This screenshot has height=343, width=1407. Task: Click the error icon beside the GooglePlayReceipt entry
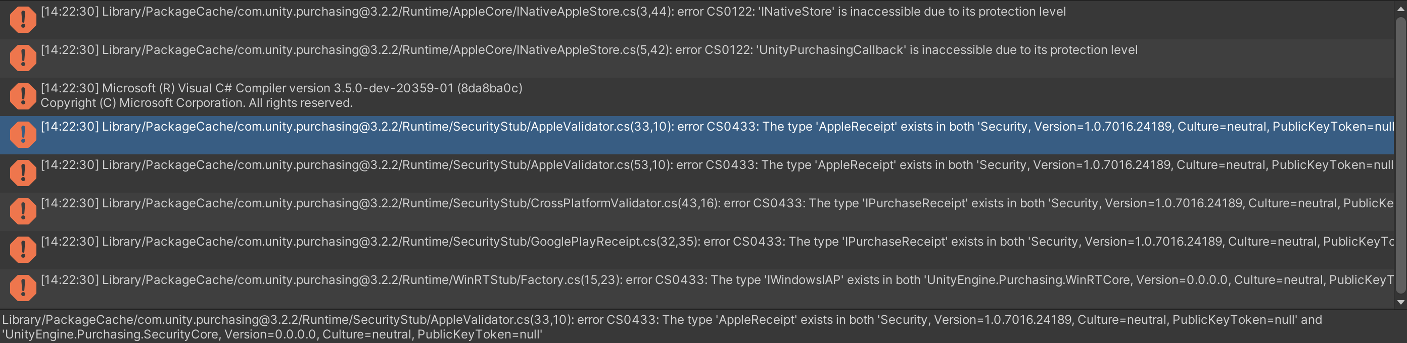point(22,249)
